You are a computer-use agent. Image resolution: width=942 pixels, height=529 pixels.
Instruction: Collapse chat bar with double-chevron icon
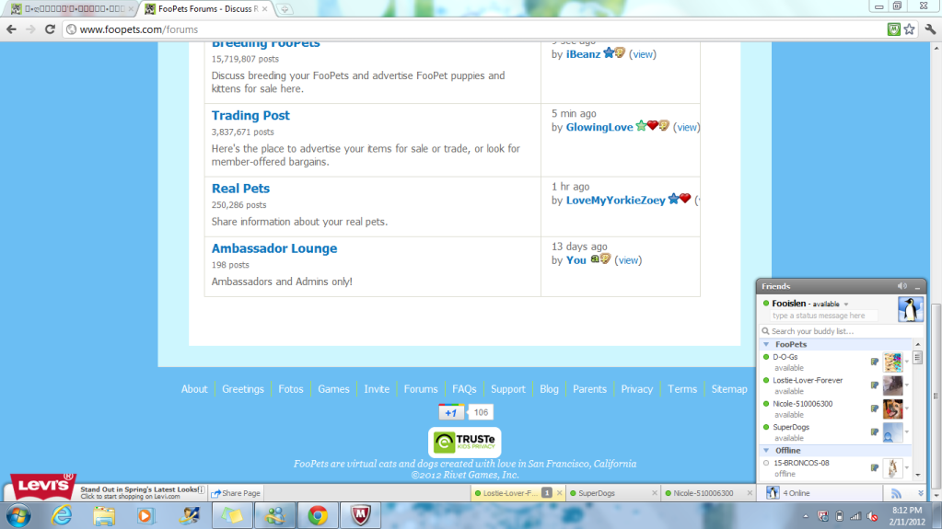(x=921, y=493)
